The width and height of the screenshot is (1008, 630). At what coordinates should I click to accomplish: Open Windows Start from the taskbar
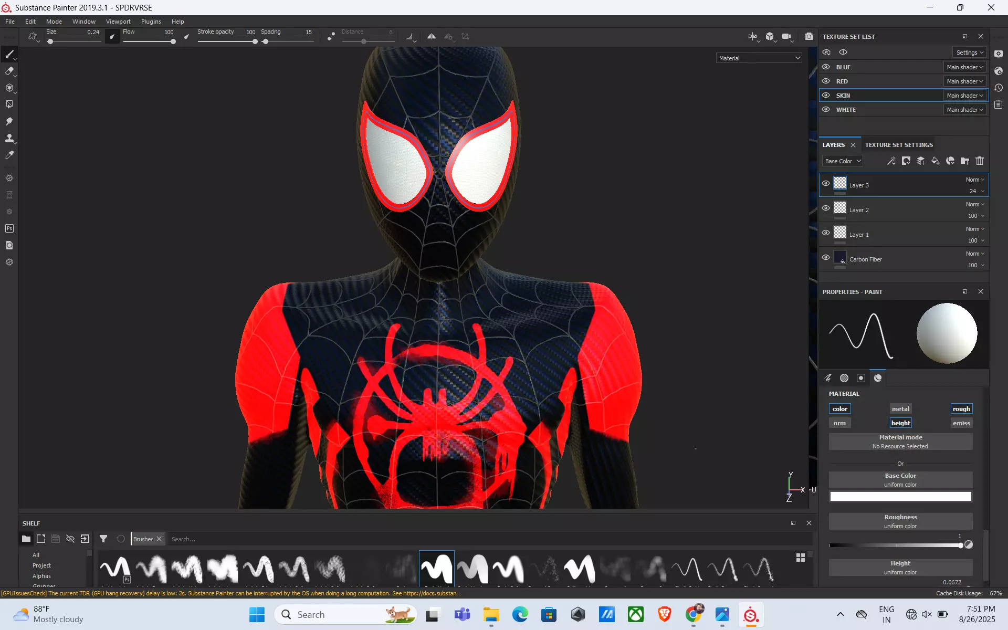257,614
